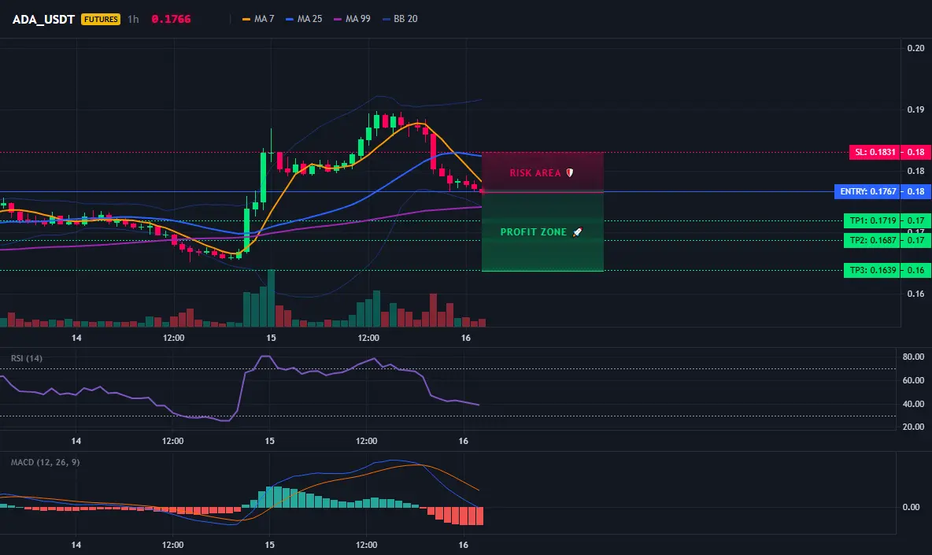932x555 pixels.
Task: Click the 20.00 RSI axis value
Action: coord(914,427)
